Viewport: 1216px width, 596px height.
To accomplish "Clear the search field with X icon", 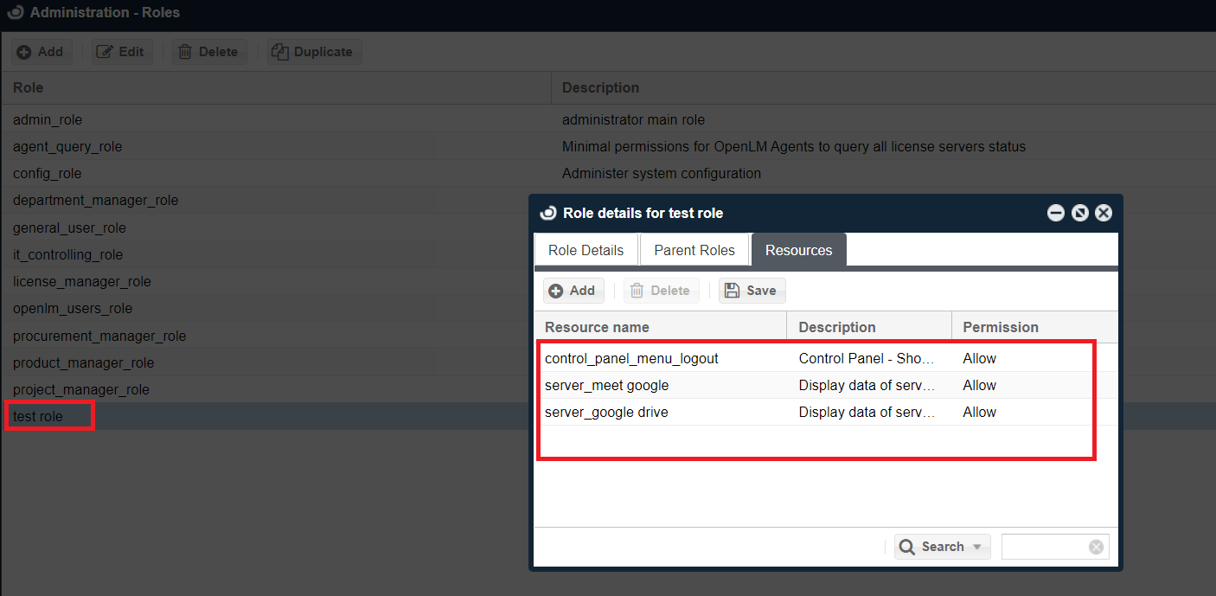I will pyautogui.click(x=1096, y=547).
